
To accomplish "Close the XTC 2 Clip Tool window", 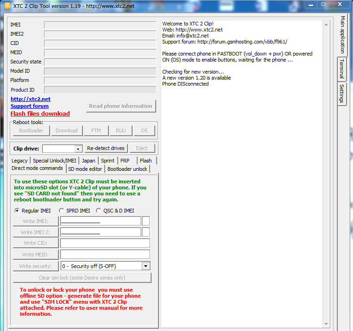I will (340, 5).
